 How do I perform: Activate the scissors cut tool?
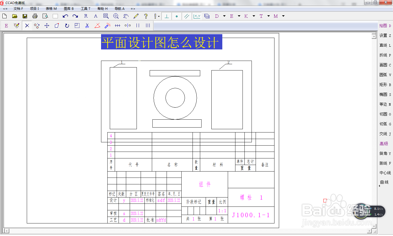[87, 25]
